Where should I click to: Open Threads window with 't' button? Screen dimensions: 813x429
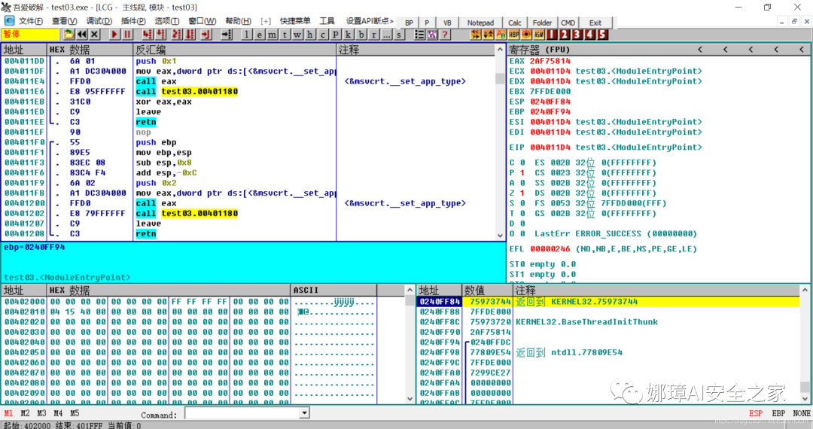point(285,34)
